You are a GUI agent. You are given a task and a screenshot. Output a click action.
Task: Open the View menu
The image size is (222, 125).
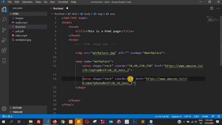coord(38,2)
